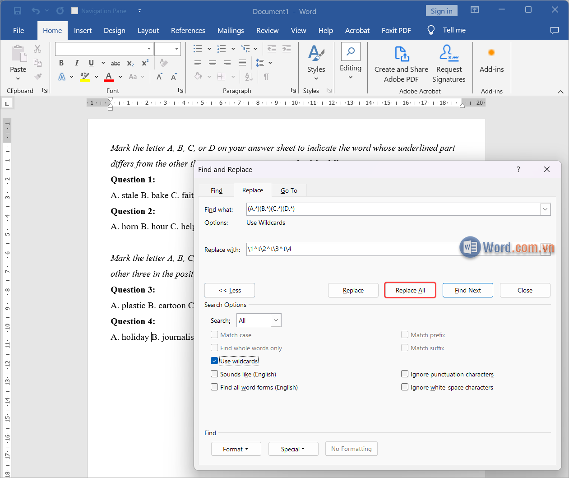
Task: Switch to the Go To tab
Action: [x=289, y=190]
